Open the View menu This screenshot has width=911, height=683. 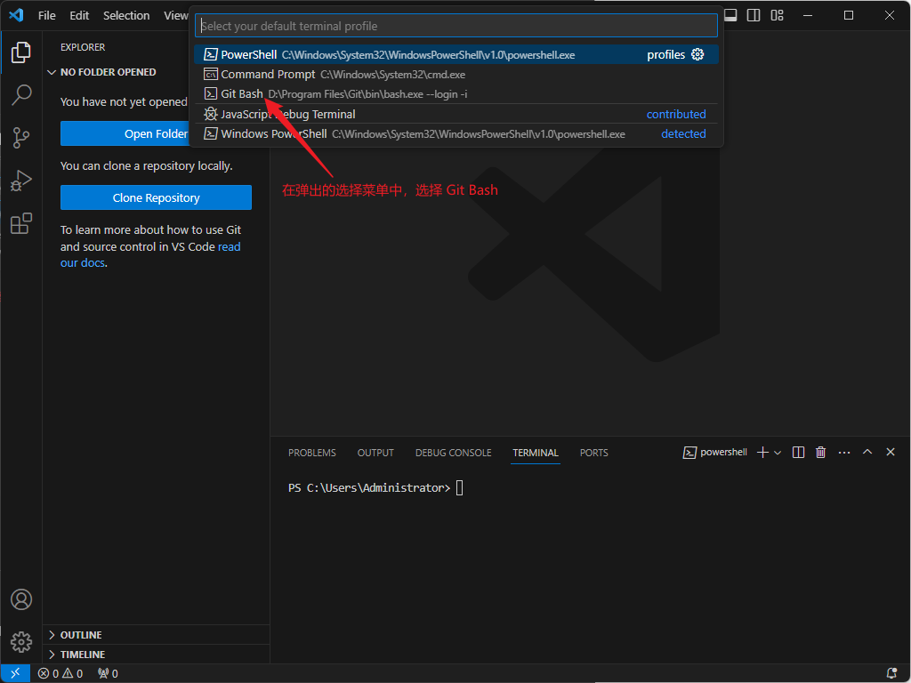pyautogui.click(x=175, y=16)
